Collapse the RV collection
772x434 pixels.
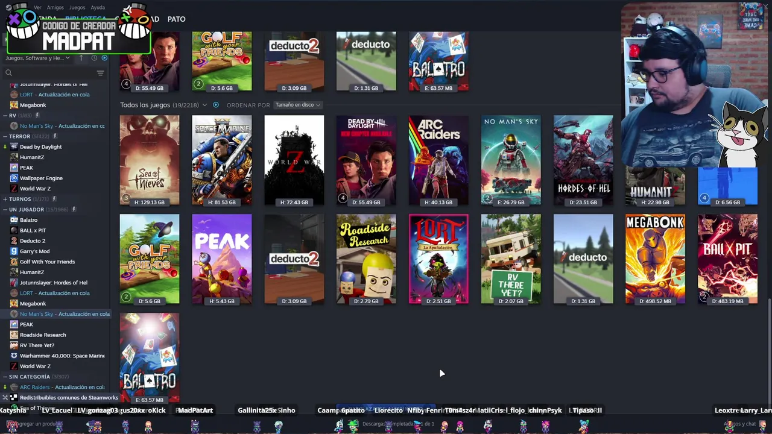pos(5,115)
